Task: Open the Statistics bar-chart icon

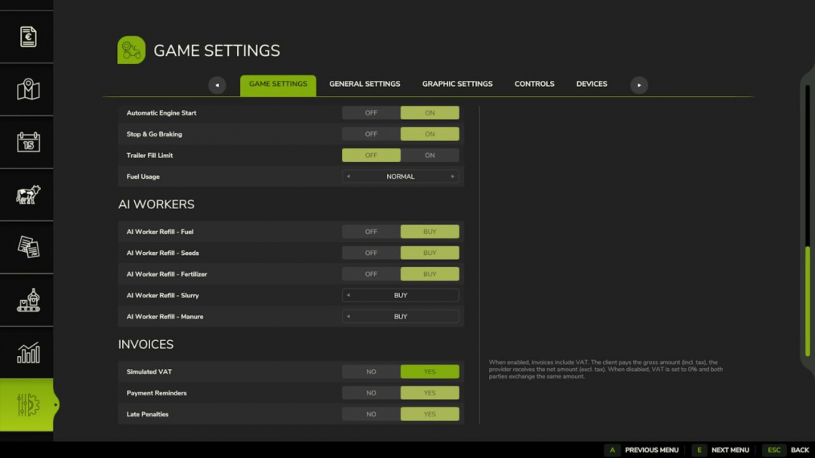Action: (26, 352)
